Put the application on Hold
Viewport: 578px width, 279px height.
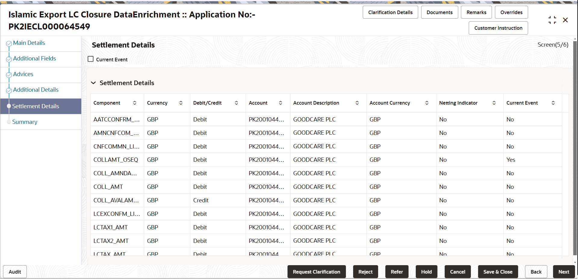(x=426, y=272)
